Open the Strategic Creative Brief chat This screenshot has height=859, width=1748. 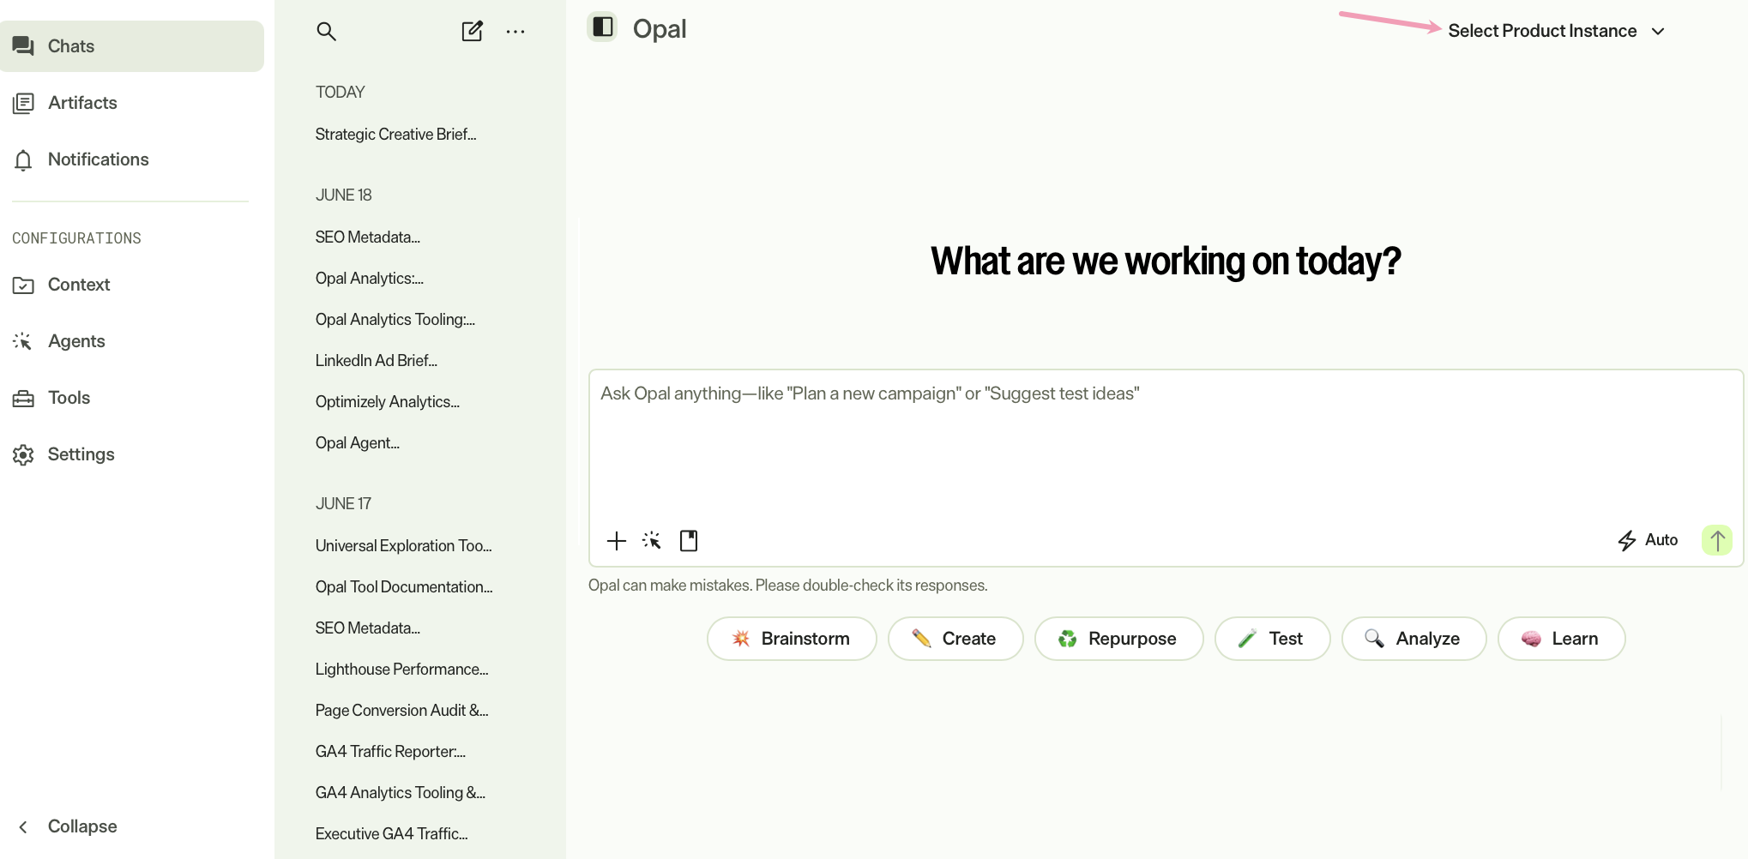395,135
